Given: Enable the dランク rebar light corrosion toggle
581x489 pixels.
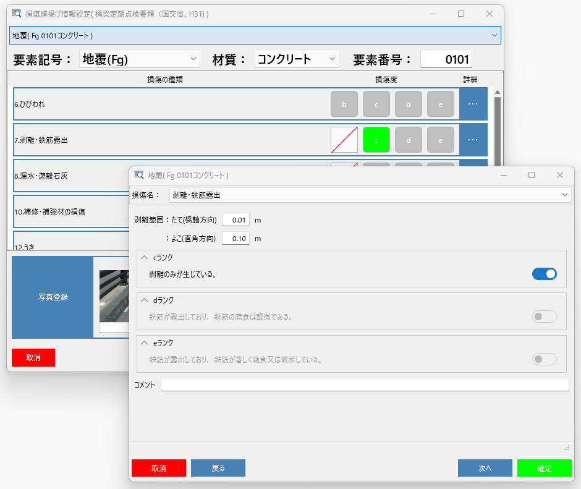Looking at the screenshot, I should point(544,317).
